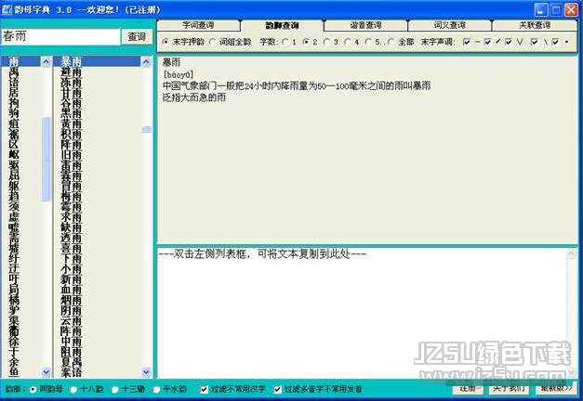Select 鱼 in the character list
This screenshot has height=401, width=583.
(14, 371)
